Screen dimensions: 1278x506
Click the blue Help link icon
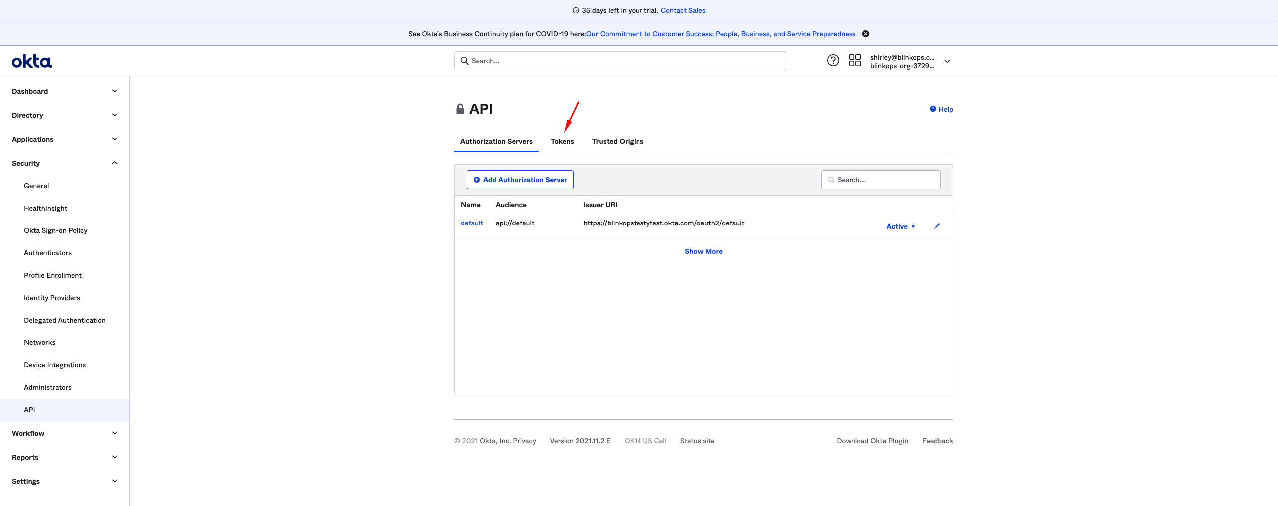[932, 109]
